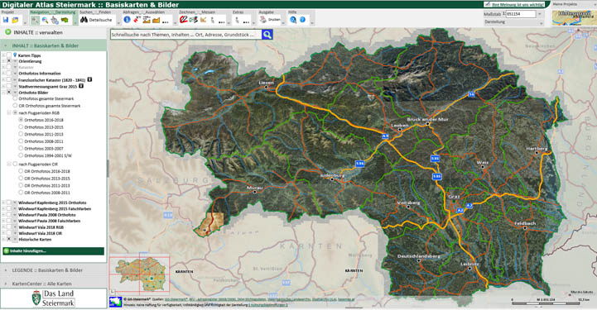597x310 pixels.
Task: Select Orthofotos 2013-2015 radio button
Action: click(21, 126)
